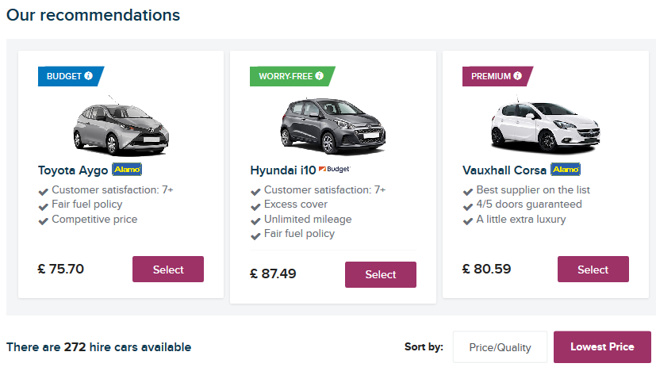Open the white Vauxhall Corsa image

[546, 125]
